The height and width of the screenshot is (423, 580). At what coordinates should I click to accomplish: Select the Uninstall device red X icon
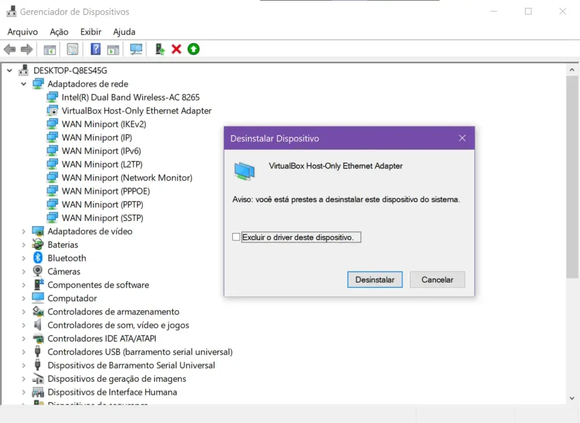pyautogui.click(x=176, y=49)
